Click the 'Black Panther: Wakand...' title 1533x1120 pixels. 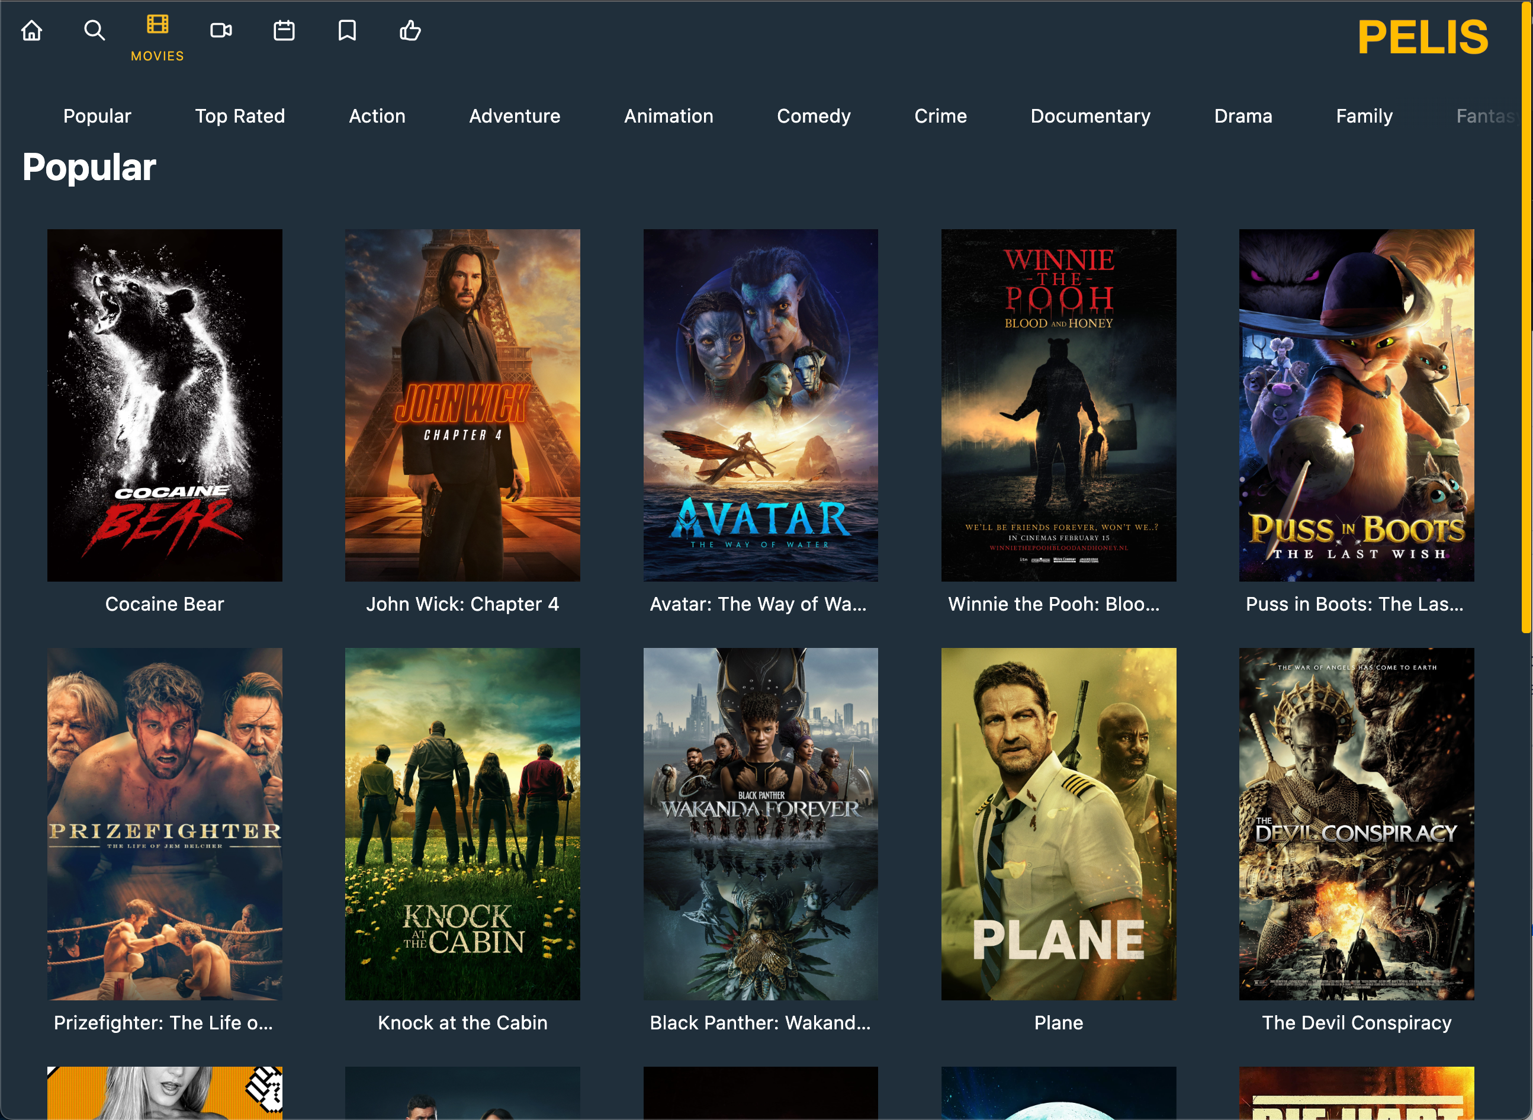click(760, 1022)
